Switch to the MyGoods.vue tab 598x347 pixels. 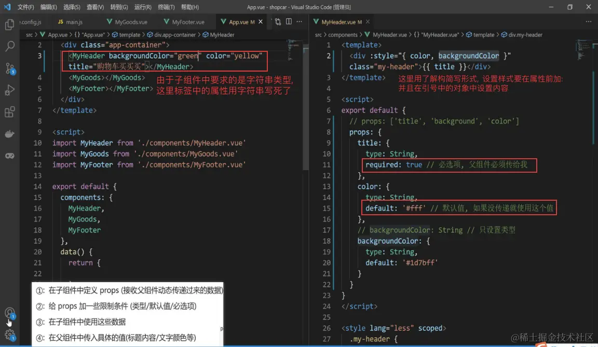[x=131, y=22]
